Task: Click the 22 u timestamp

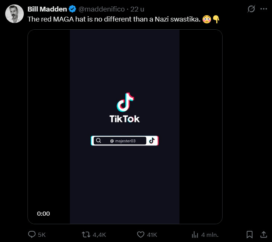Action: click(137, 9)
